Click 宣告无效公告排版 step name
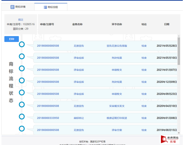 coord(117,46)
